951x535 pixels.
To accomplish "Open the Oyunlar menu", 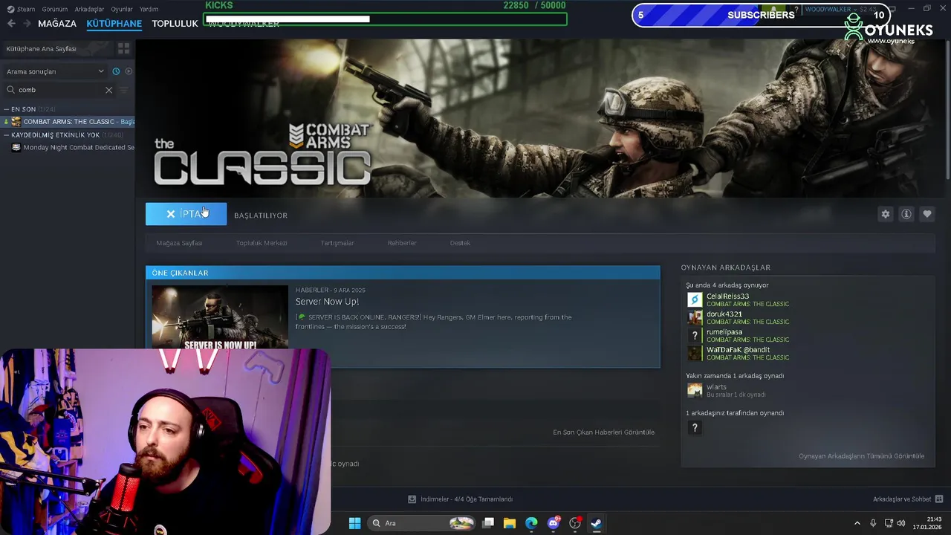I will [x=122, y=10].
